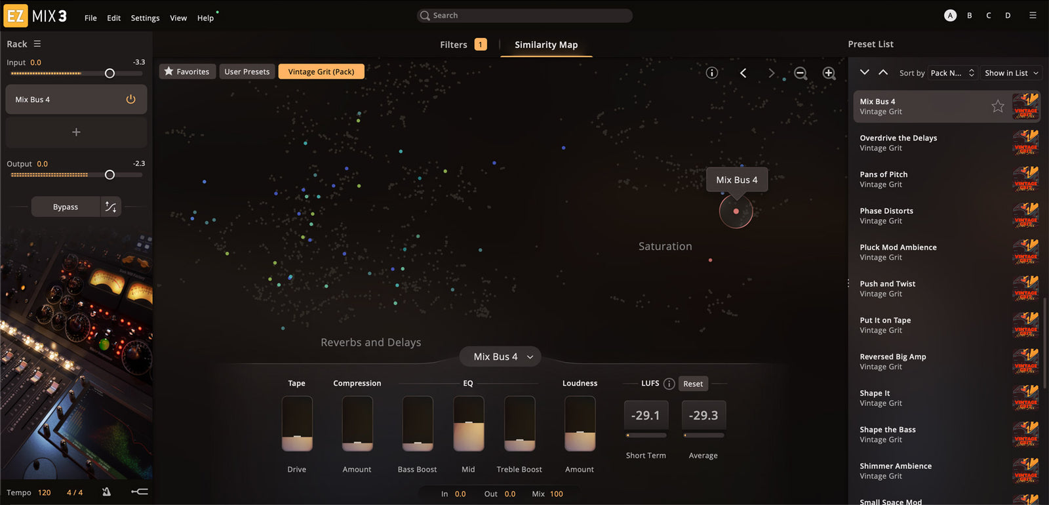Click in the Search field
1049x505 pixels.
tap(524, 16)
